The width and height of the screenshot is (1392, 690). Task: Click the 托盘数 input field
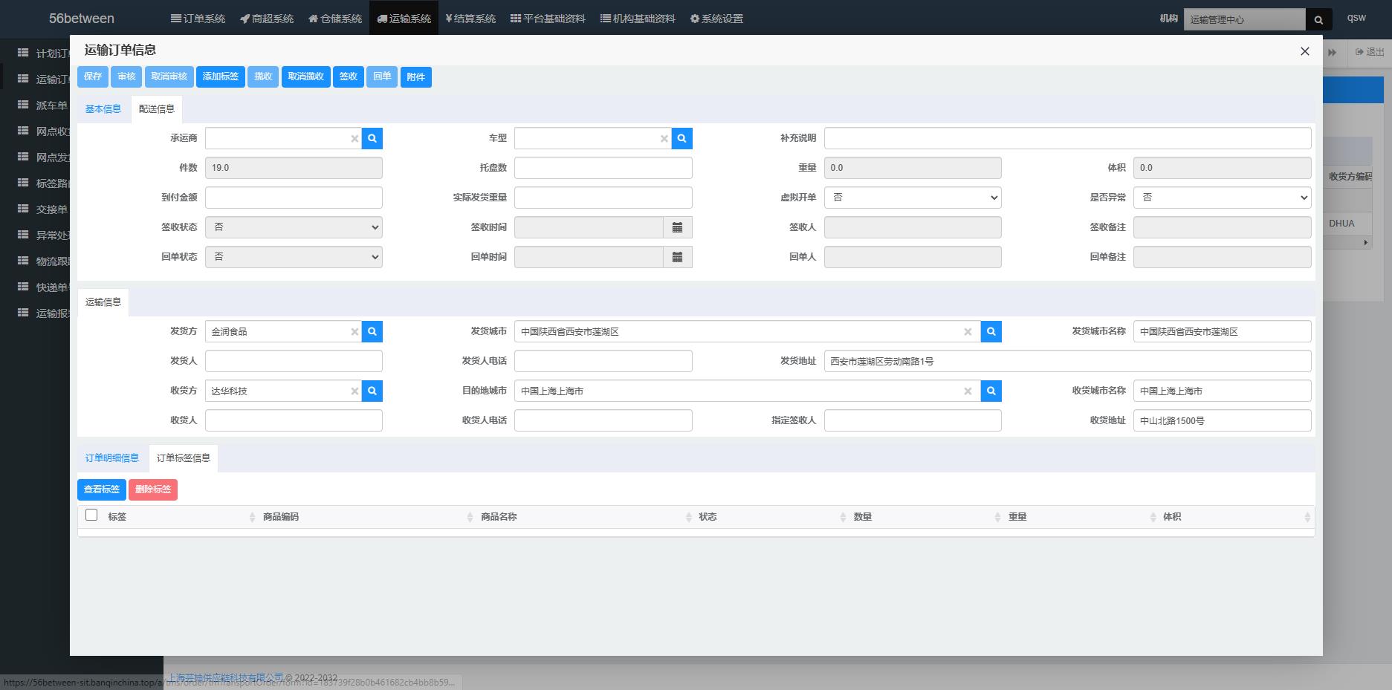click(603, 168)
